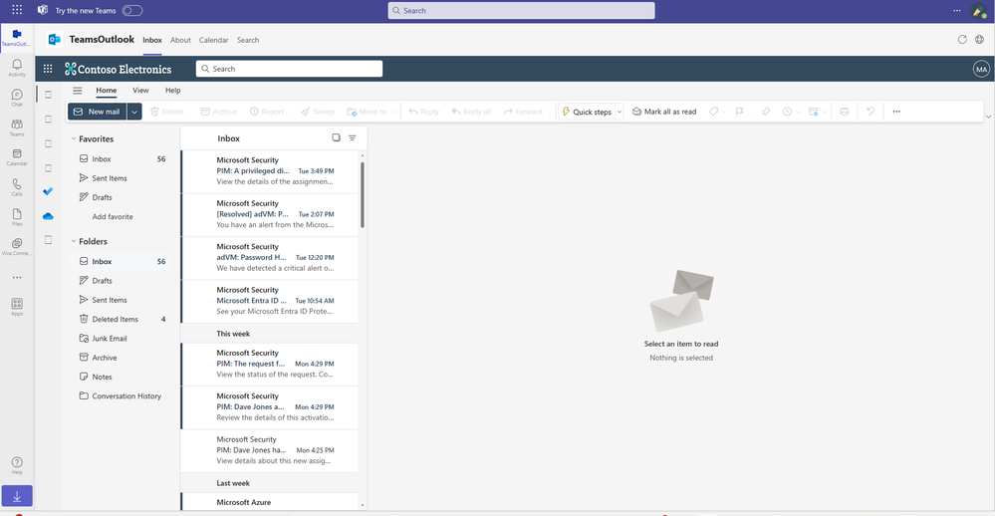
Task: Open Sent Items under Favorites
Action: pyautogui.click(x=122, y=178)
